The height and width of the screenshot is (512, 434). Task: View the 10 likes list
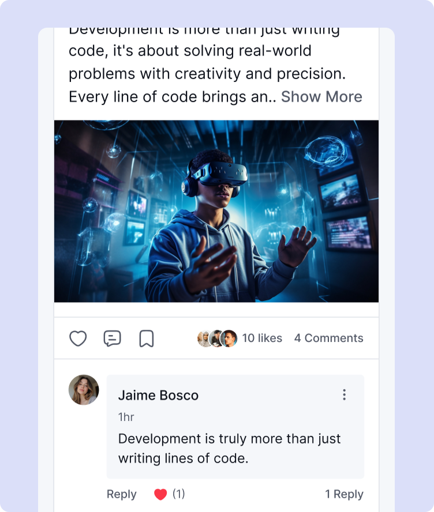262,338
